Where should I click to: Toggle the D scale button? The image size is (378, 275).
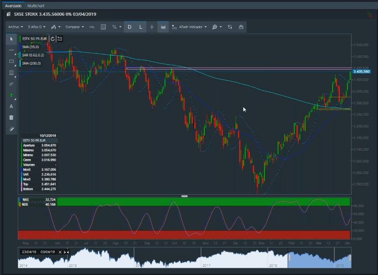tap(129, 27)
